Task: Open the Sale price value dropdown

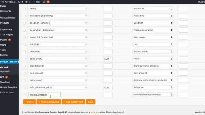Action: [152, 88]
